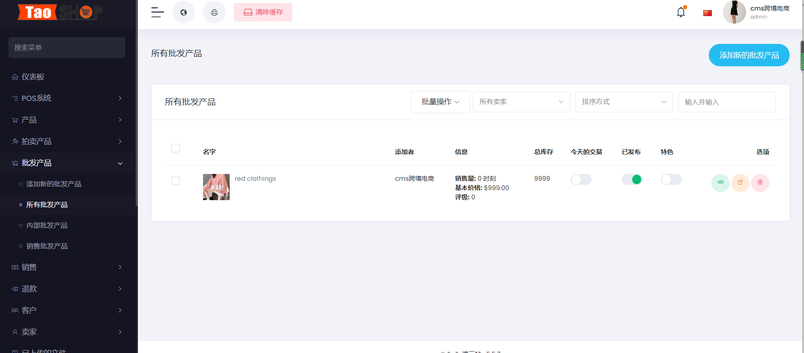Open the 批量操作 bulk action dropdown
The image size is (804, 353).
click(440, 102)
